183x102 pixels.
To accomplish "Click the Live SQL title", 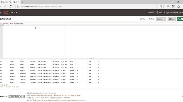I will 13,12.
